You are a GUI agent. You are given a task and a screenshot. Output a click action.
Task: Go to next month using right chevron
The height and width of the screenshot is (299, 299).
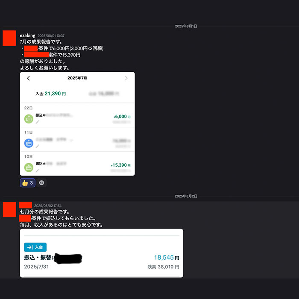[126, 78]
